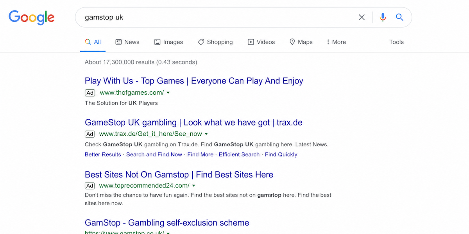Image resolution: width=469 pixels, height=234 pixels.
Task: Open the Tools menu
Action: point(396,42)
